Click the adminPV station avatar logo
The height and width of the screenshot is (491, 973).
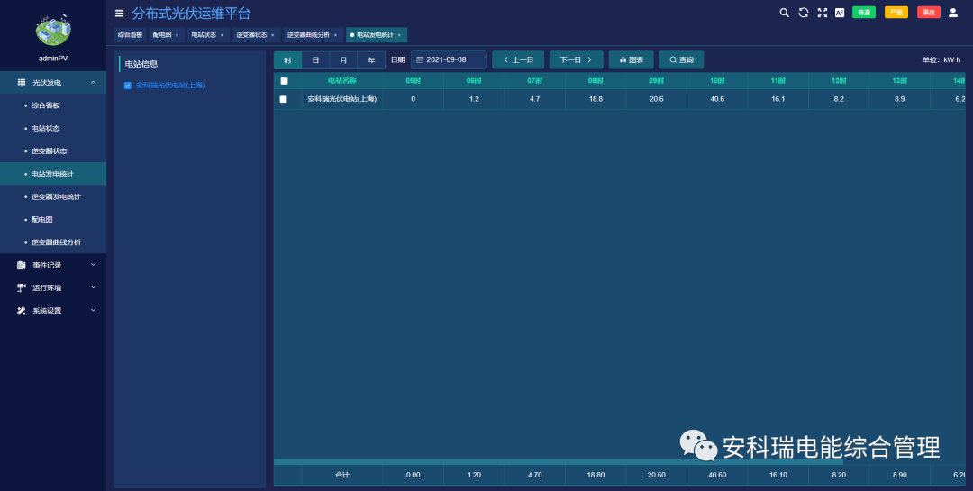(53, 29)
